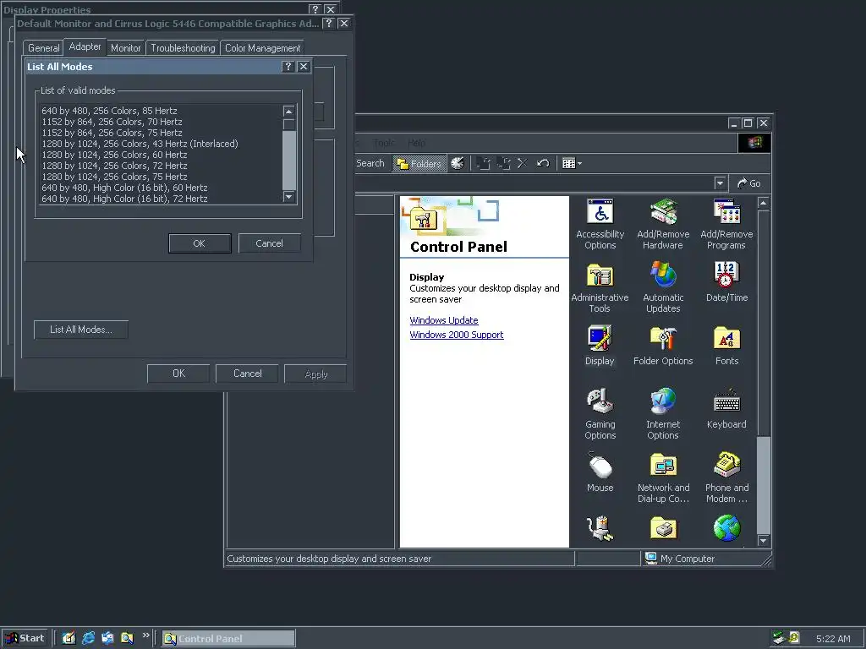Viewport: 866px width, 649px height.
Task: Open the Mouse icon
Action: pos(600,472)
